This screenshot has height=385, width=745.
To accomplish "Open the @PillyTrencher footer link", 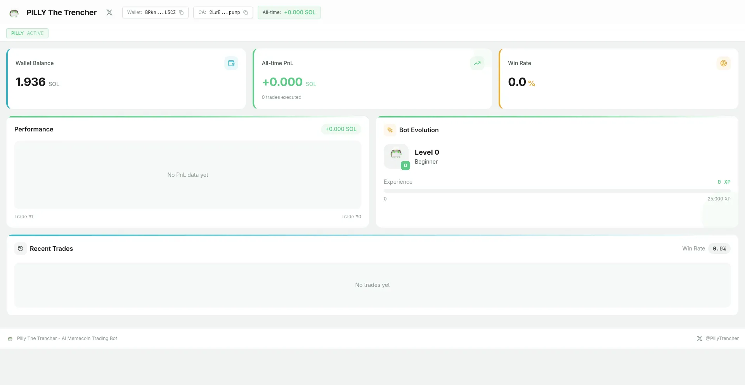I will tap(718, 338).
